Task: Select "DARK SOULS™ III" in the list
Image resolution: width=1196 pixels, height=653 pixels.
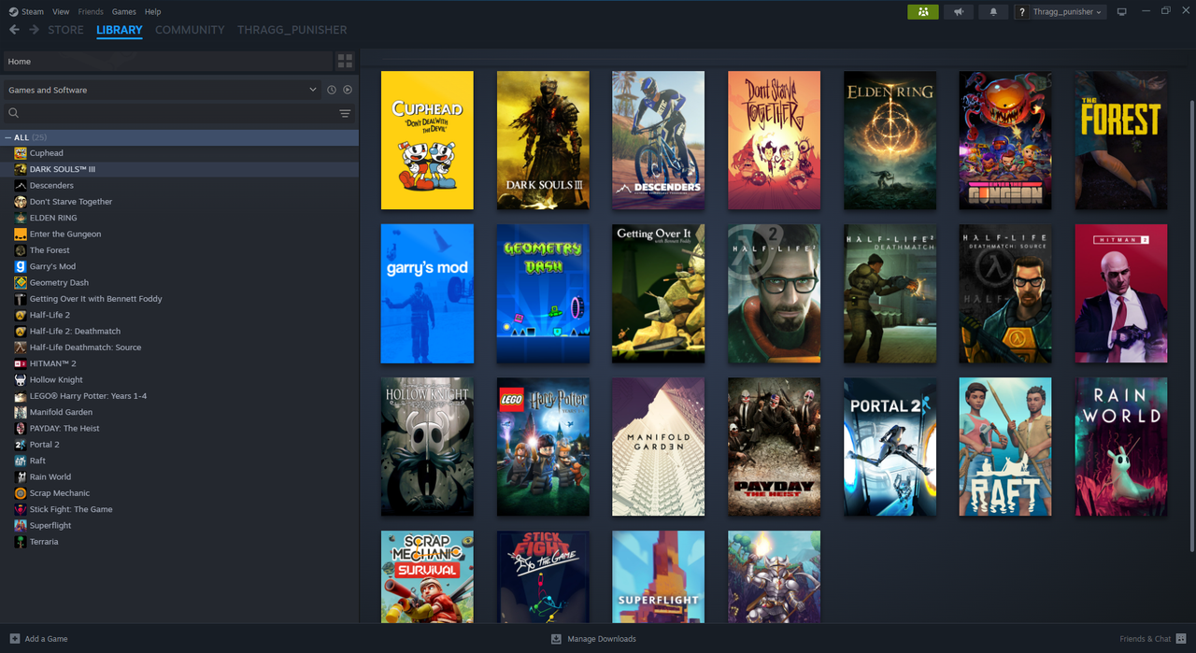Action: tap(63, 169)
